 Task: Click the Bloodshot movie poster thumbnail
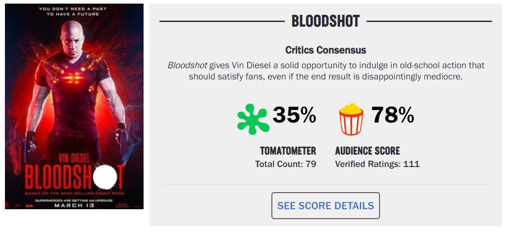(x=74, y=106)
